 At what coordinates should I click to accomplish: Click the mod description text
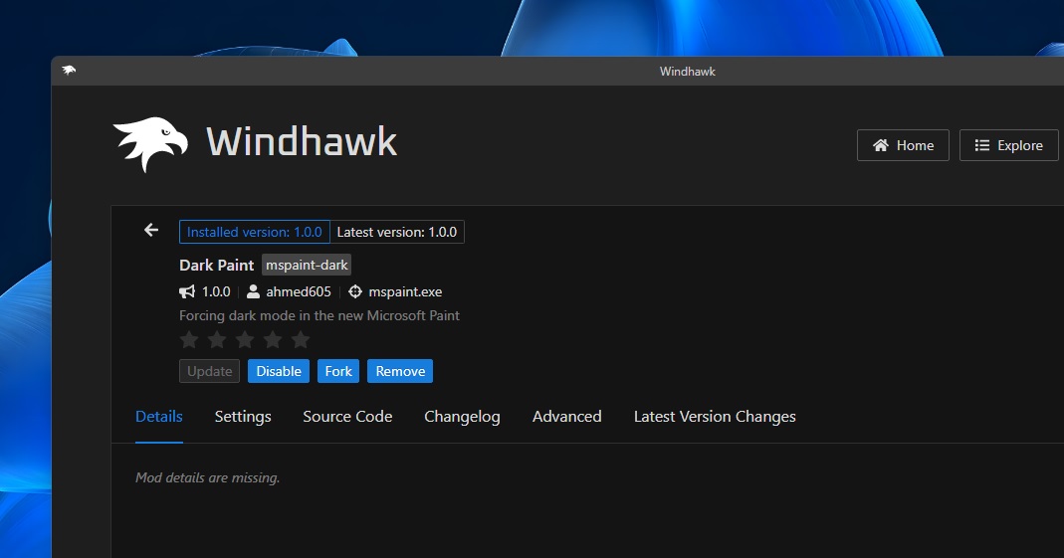(319, 315)
